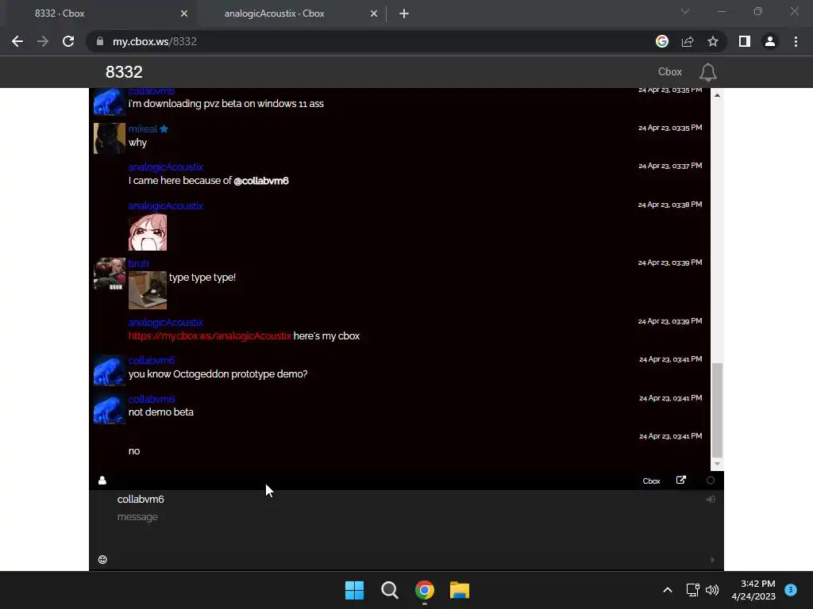Click collabvm6 avatar beside 'not demo beta'
This screenshot has height=609, width=813.
(x=110, y=409)
